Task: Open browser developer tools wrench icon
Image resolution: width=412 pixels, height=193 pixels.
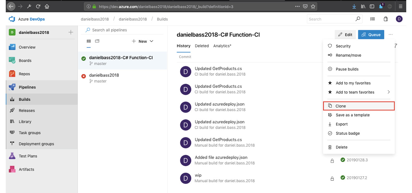Action: pyautogui.click(x=29, y=6)
